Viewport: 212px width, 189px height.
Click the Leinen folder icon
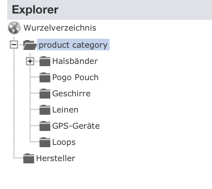pos(45,110)
